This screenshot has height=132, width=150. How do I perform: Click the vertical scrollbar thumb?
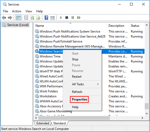(147, 106)
